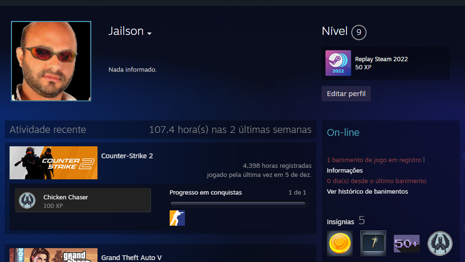Click the 7 years of service badge
This screenshot has width=465, height=262.
click(373, 243)
